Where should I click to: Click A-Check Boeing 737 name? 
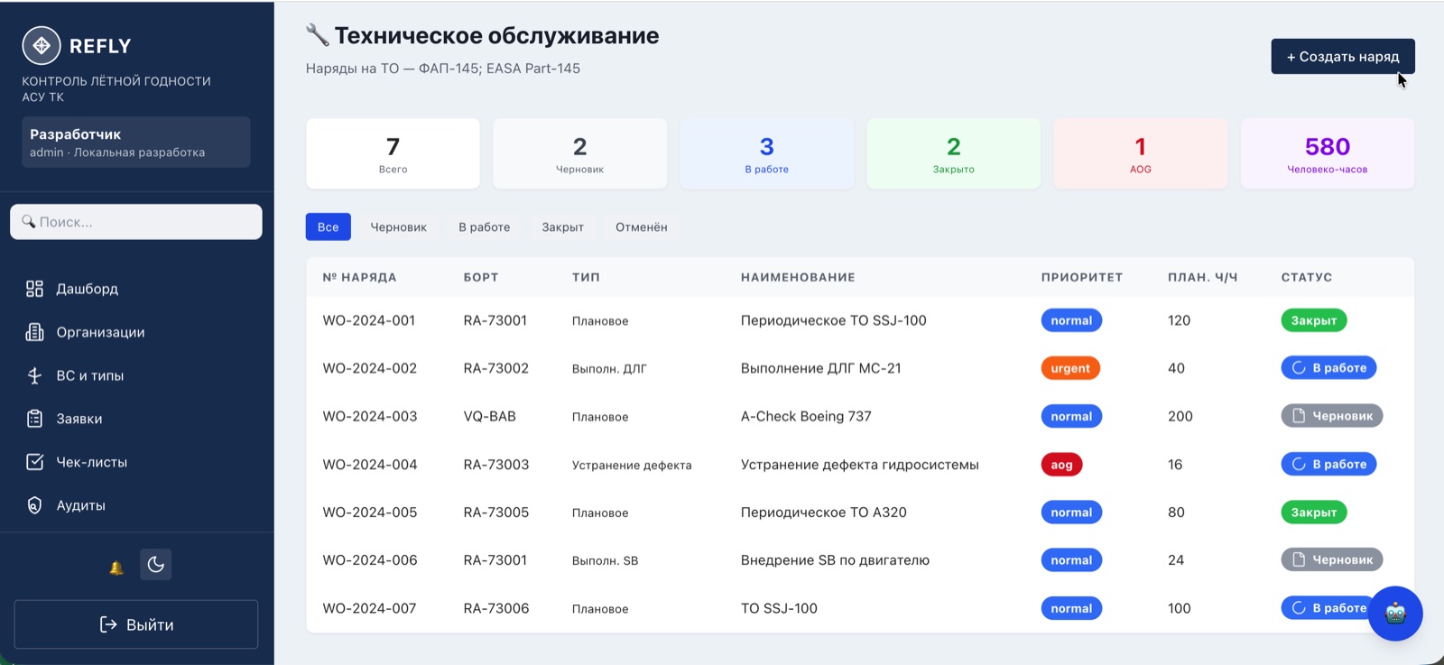coord(806,416)
